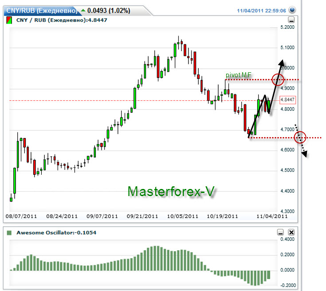Click the 0.2000 oscillator axis label
The height and width of the screenshot is (291, 326).
coord(287,255)
